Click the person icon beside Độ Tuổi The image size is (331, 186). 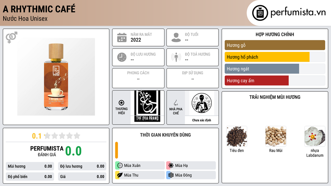(x=176, y=37)
